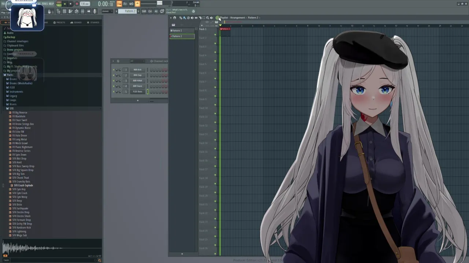Open the Pattern 2 selector dropdown

tap(128, 11)
